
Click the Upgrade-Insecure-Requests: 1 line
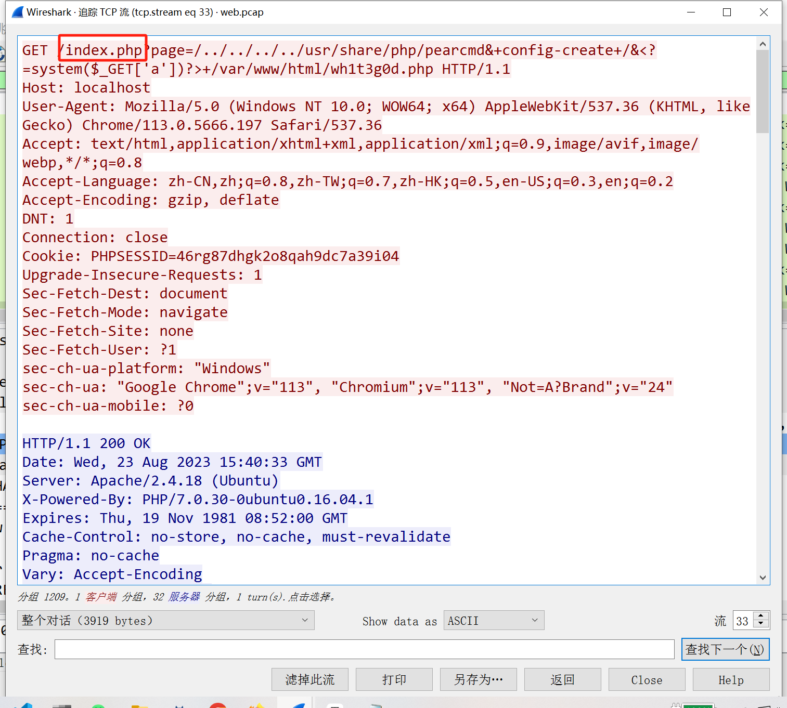coord(142,274)
